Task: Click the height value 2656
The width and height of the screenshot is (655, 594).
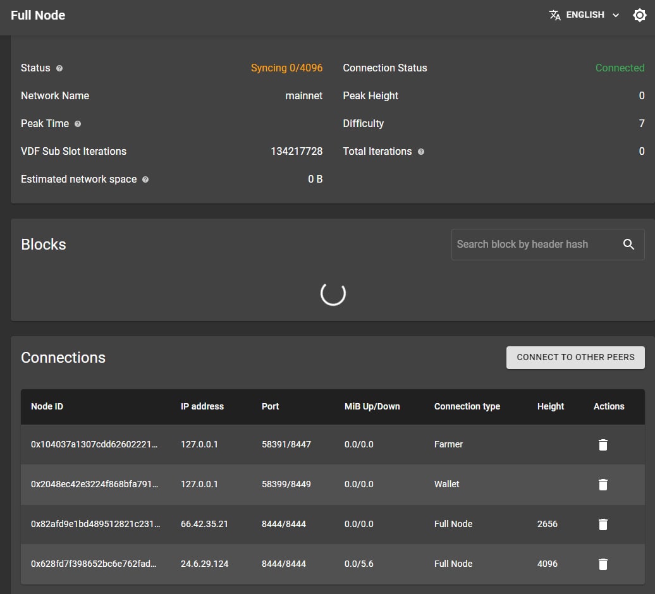Action: coord(548,523)
